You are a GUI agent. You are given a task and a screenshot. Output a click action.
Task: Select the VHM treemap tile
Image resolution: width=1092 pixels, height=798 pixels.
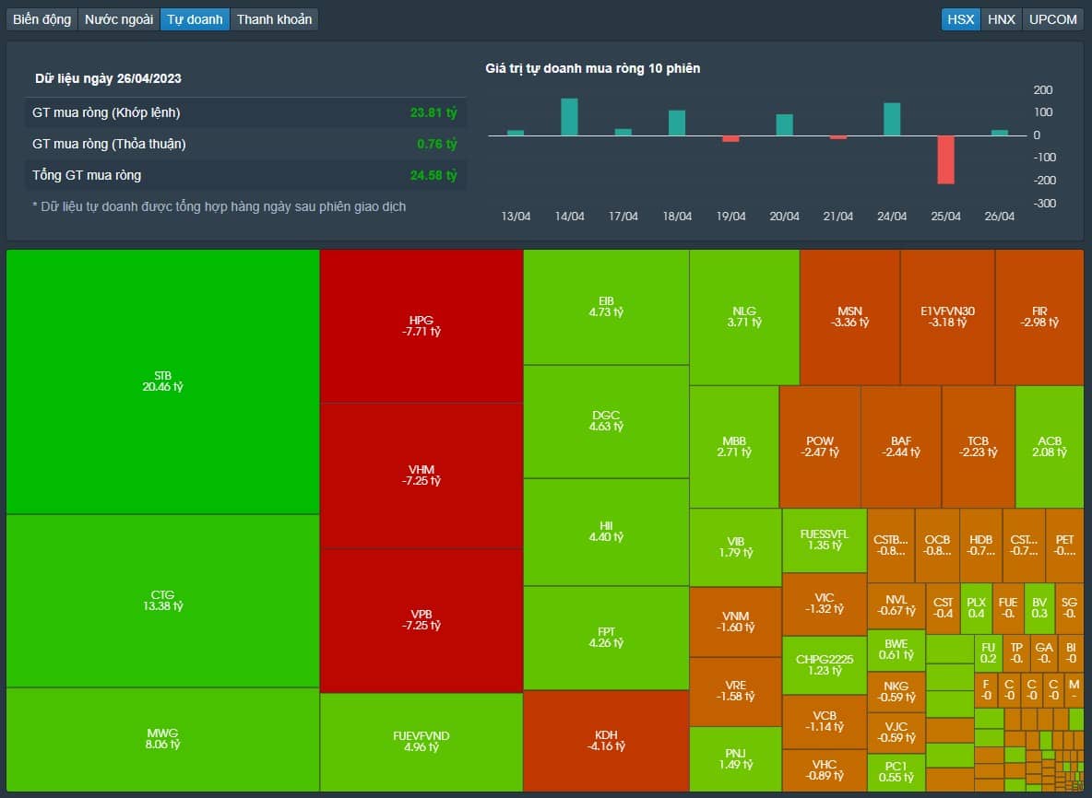(421, 475)
